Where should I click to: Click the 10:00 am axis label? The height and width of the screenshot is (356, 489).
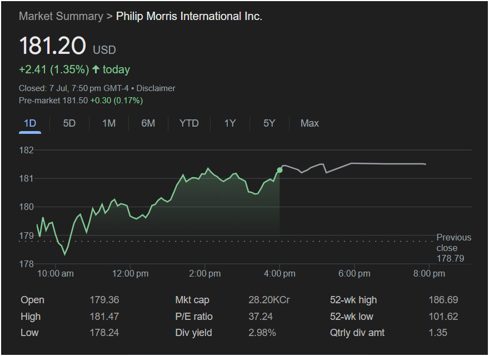[56, 274]
